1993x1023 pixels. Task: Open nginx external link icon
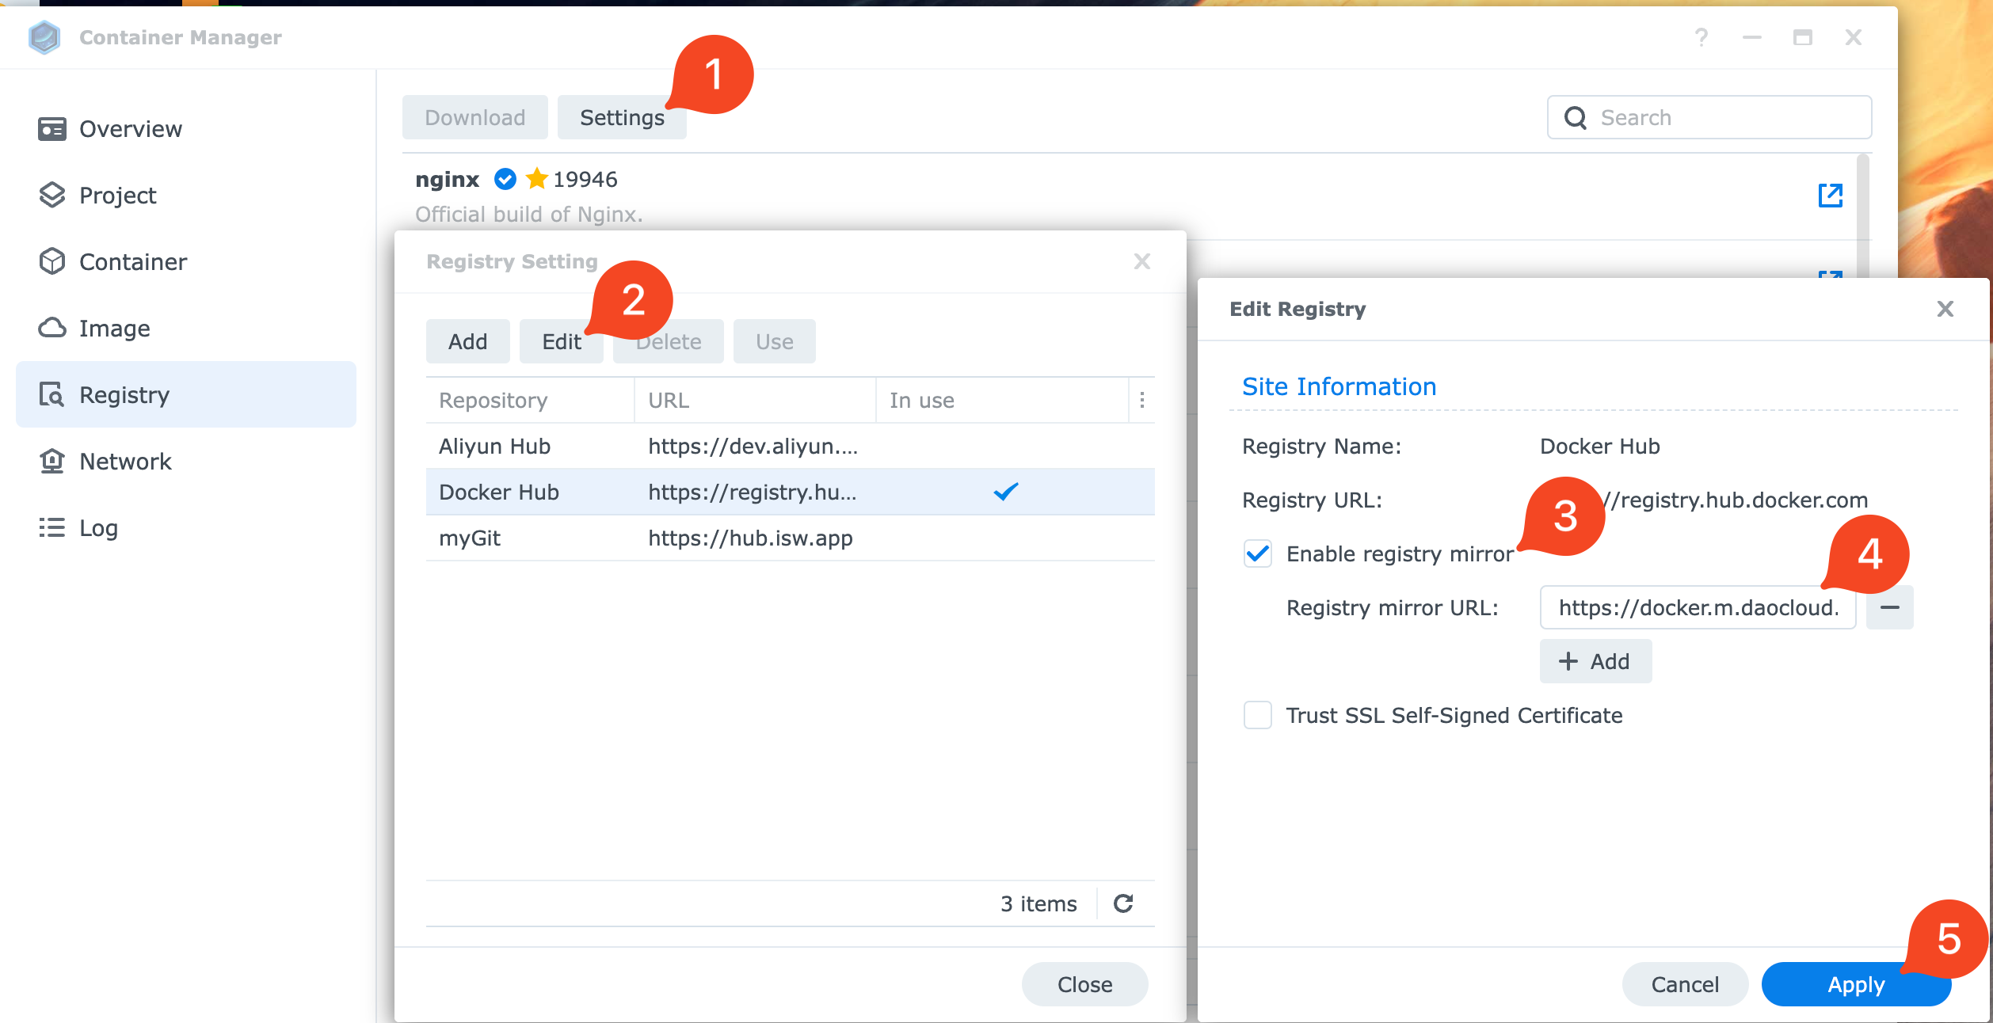(1831, 196)
